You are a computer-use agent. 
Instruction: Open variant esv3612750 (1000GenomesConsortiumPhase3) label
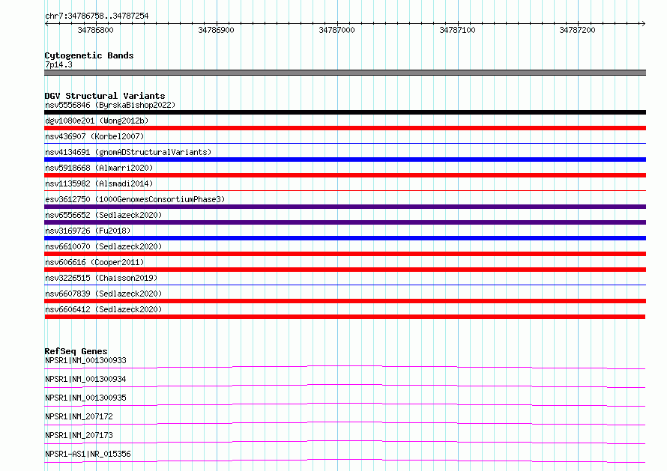135,199
